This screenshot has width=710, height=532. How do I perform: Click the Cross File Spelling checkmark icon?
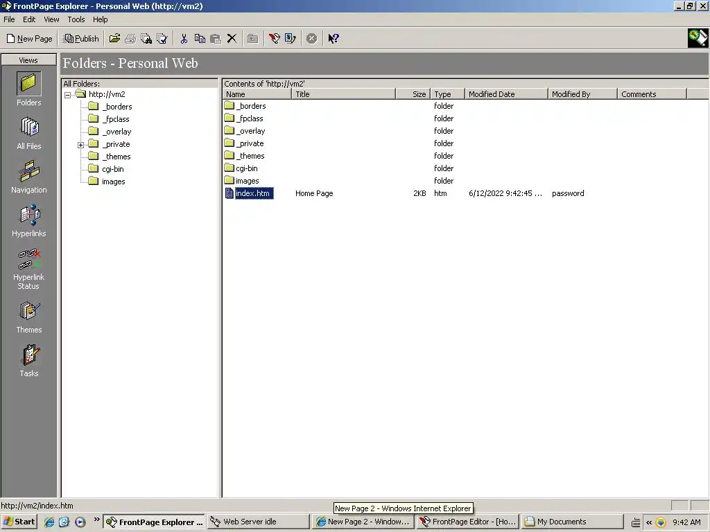tap(162, 39)
